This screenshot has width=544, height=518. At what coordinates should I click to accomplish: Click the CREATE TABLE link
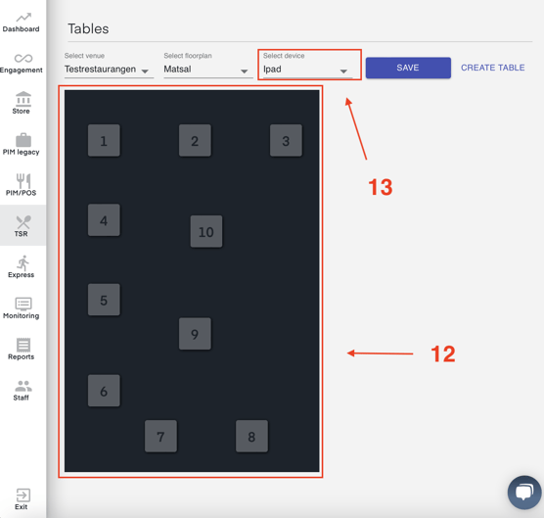(493, 68)
